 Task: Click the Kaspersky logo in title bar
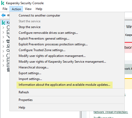click(x=3, y=3)
